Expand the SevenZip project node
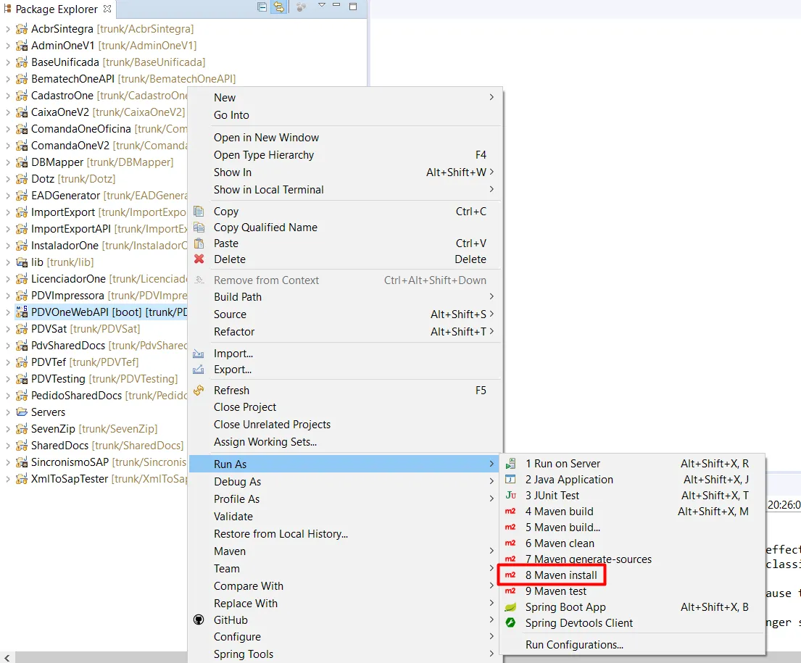Screen dimensions: 801x663 [8, 429]
